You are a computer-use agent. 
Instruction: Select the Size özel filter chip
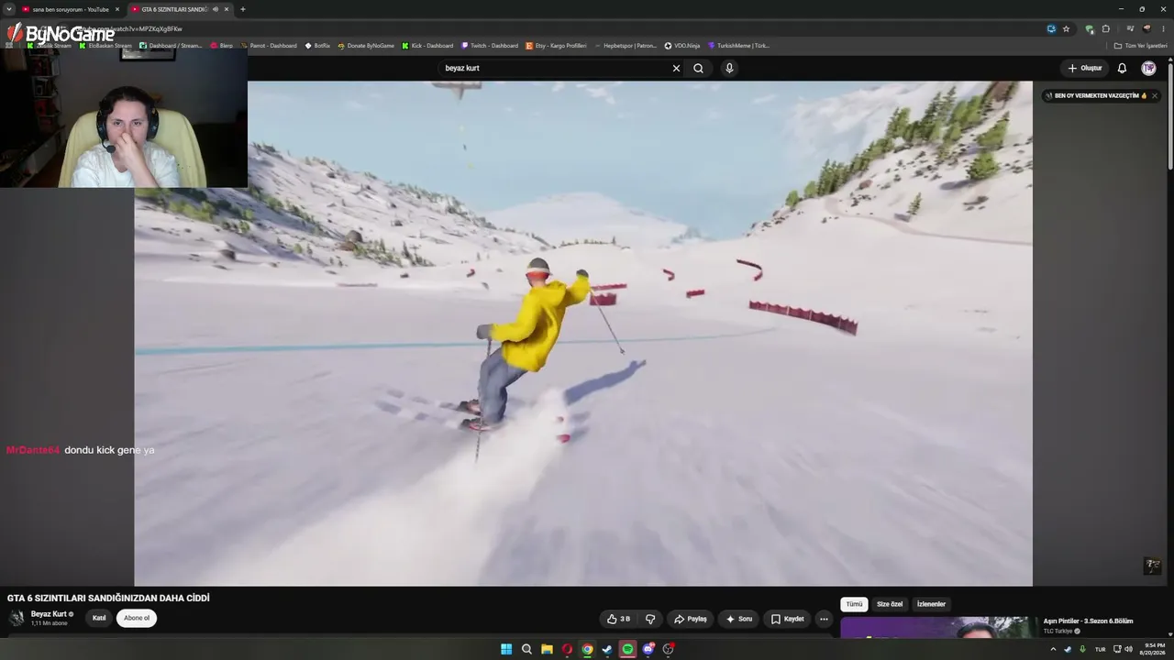click(x=890, y=604)
